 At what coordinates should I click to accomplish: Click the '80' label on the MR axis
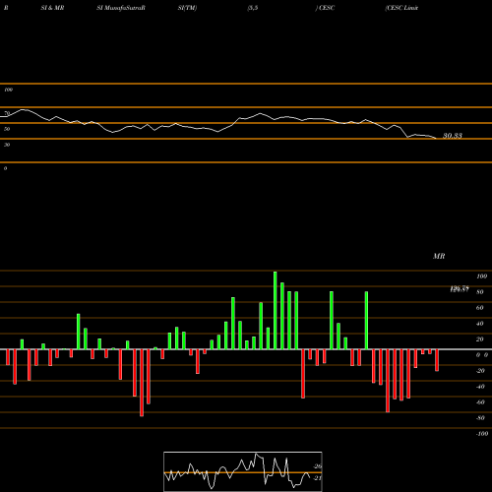click(x=480, y=292)
